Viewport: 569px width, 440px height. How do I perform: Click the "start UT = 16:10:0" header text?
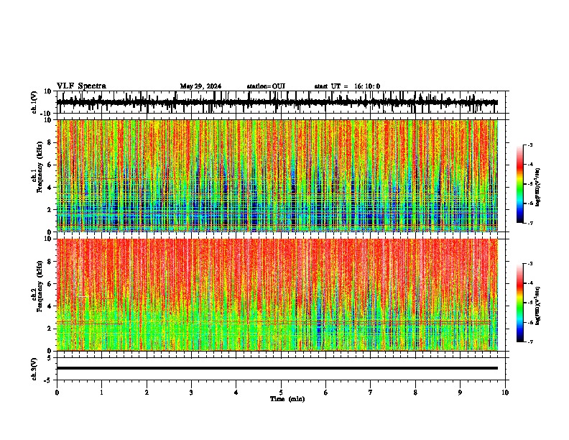pyautogui.click(x=347, y=86)
